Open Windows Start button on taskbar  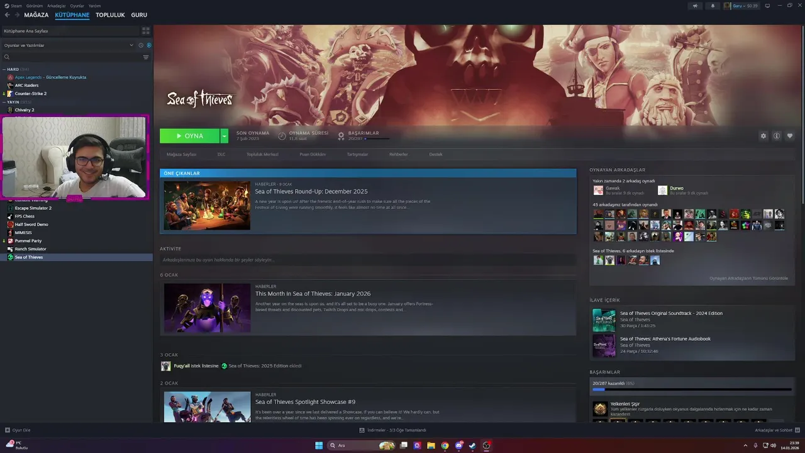coord(319,445)
